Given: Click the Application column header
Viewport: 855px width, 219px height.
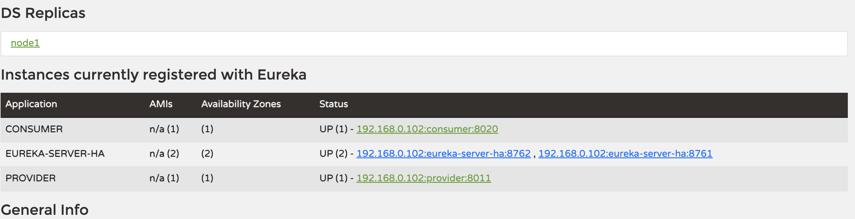Looking at the screenshot, I should click(31, 104).
